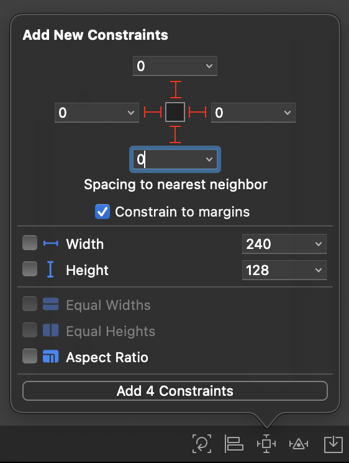Image resolution: width=349 pixels, height=463 pixels.
Task: Open the Width 240 value dropdown
Action: (x=319, y=244)
